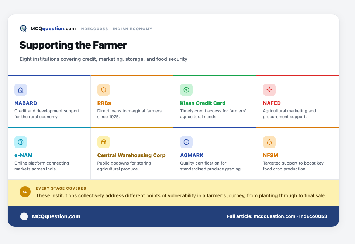Click the Kisan Credit Card plus icon
This screenshot has width=355, height=244.
tap(186, 90)
